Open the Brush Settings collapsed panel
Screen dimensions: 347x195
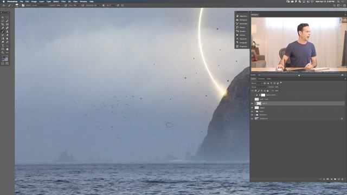click(x=242, y=24)
